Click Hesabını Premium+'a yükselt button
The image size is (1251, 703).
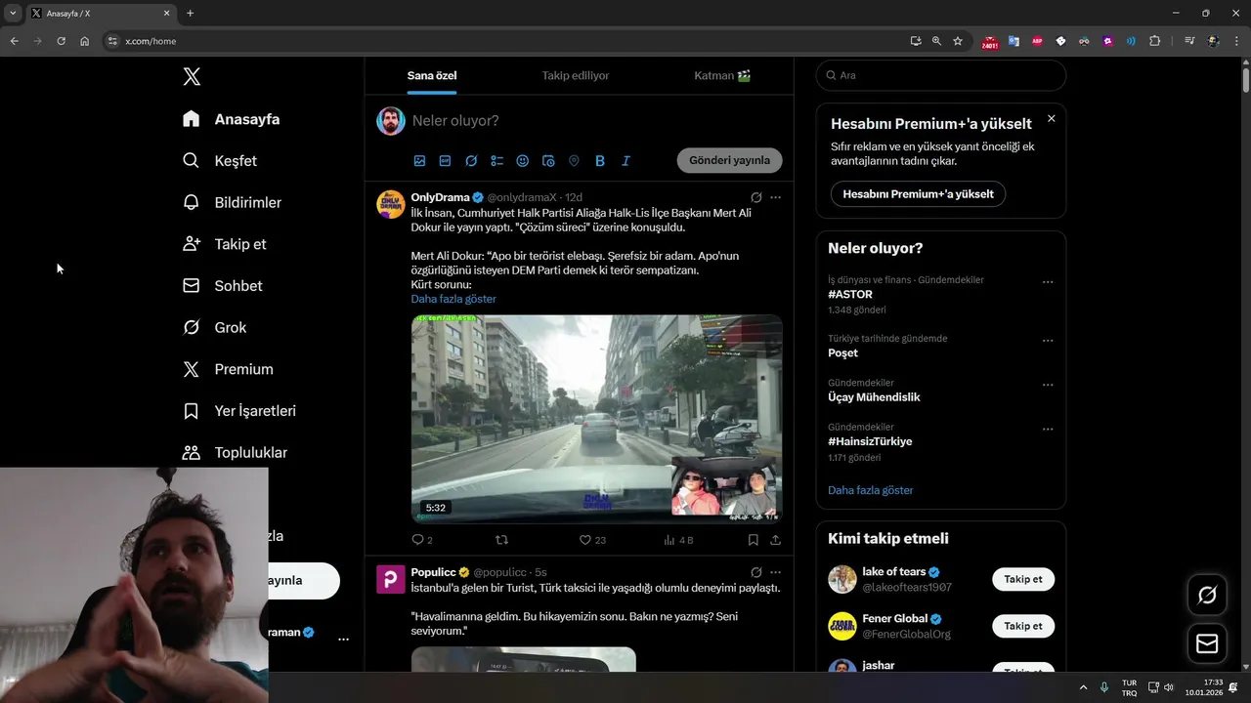(x=918, y=193)
